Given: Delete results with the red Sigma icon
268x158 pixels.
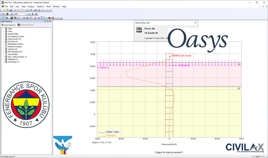Looking at the screenshot, I should (x=36, y=14).
